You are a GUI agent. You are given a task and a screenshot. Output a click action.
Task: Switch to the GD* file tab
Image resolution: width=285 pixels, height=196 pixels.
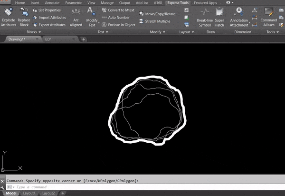tap(48, 39)
